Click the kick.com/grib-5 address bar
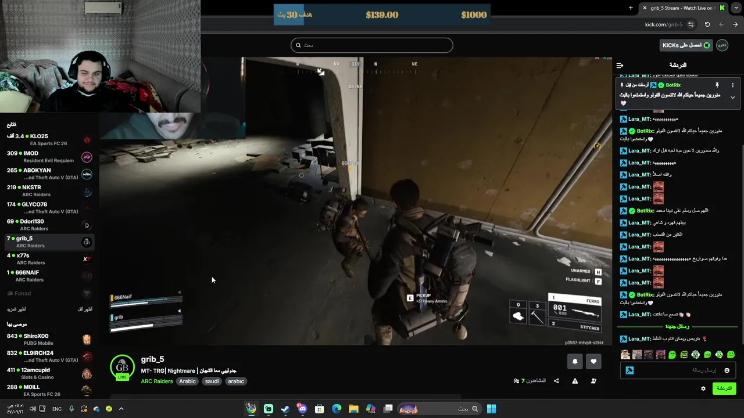744x418 pixels. click(663, 24)
